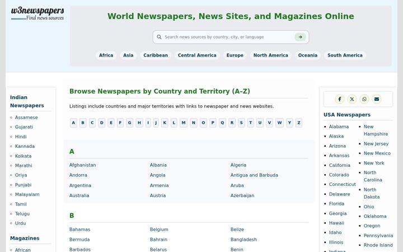
Task: Open North Carolina newspapers link
Action: click(373, 176)
